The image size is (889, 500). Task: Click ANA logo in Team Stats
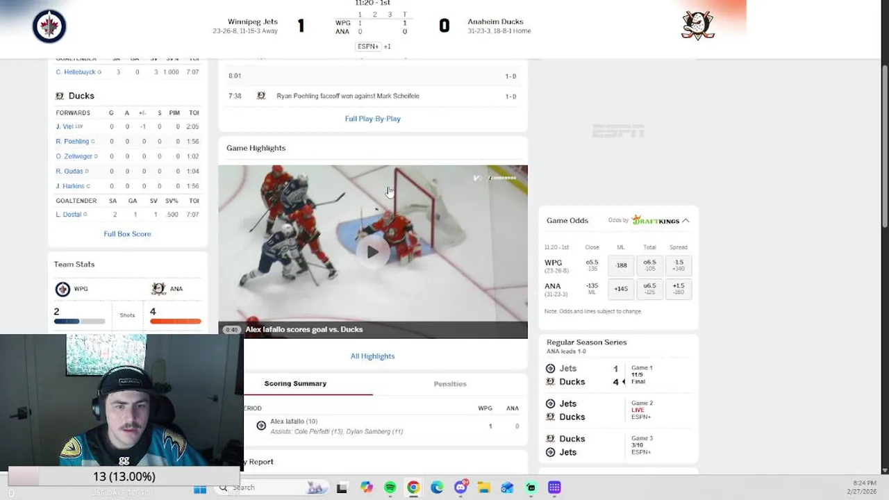[x=158, y=289]
